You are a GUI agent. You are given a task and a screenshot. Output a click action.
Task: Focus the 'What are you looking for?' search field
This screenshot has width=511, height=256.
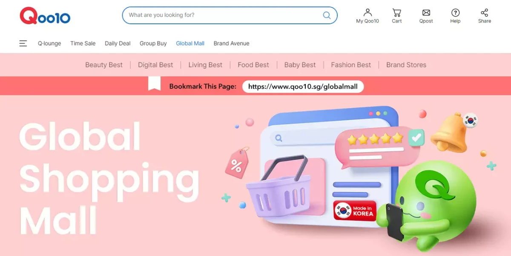[x=230, y=15]
